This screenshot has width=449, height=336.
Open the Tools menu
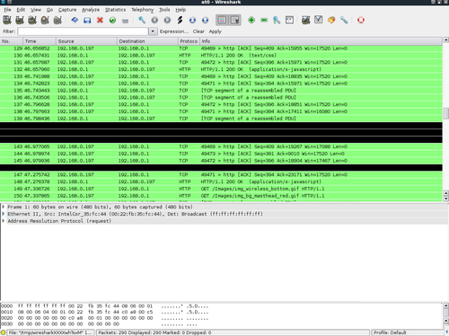pyautogui.click(x=164, y=10)
